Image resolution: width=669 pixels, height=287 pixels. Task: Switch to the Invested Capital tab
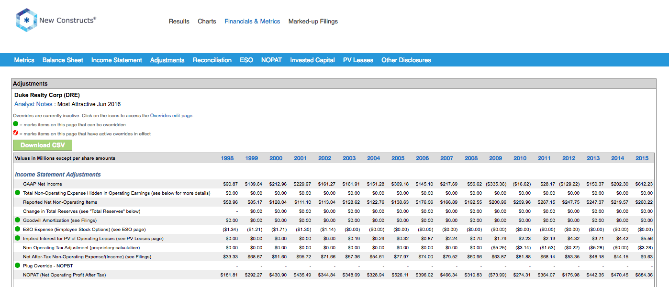[x=312, y=60]
